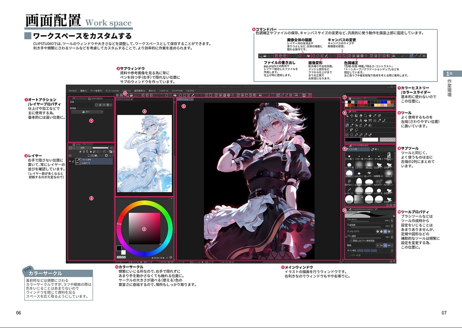The width and height of the screenshot is (462, 328).
Task: Open the カラー expression color dropdown in Layer Property
Action: tap(88, 112)
